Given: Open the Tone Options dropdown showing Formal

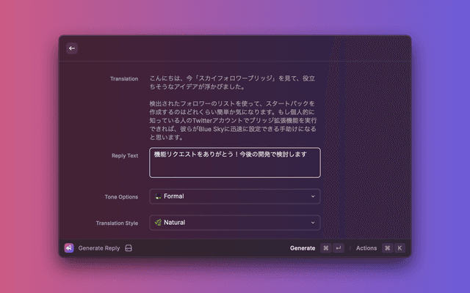Looking at the screenshot, I should click(235, 196).
